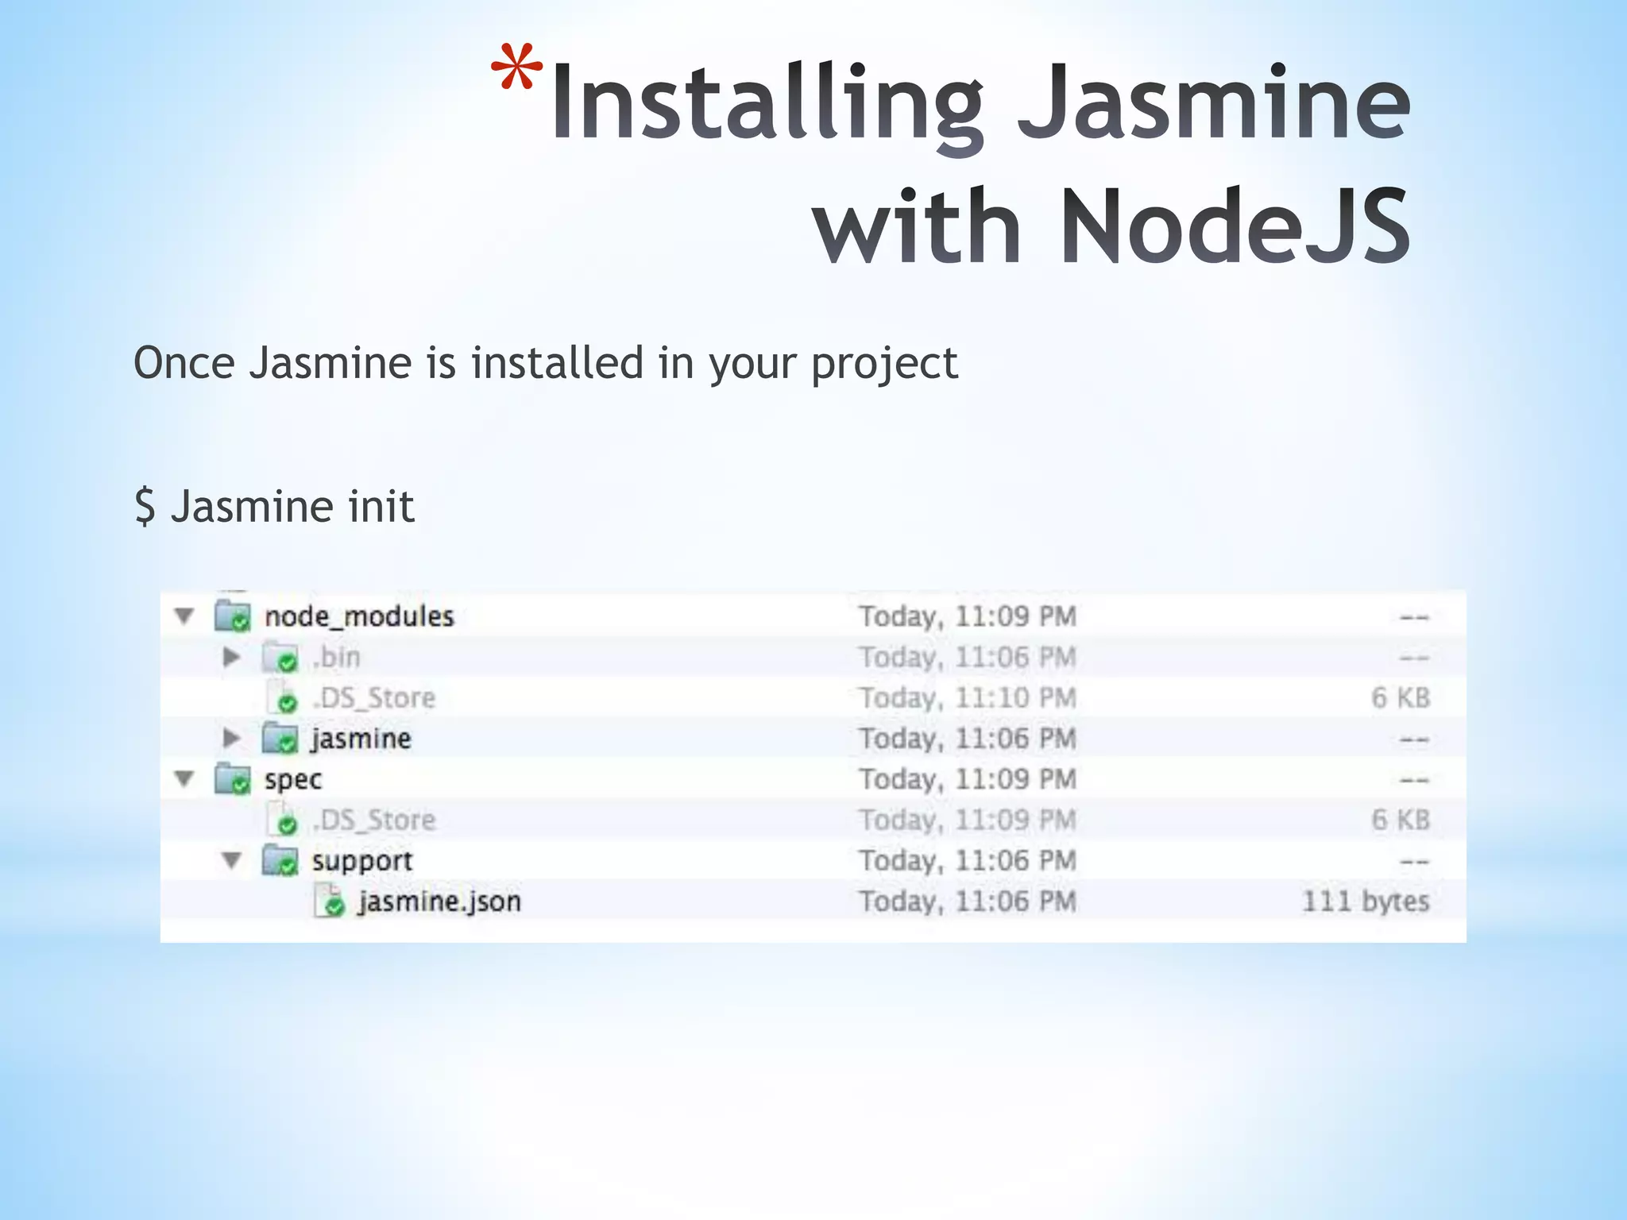Click the date in the node_modules row
1627x1220 pixels.
tap(968, 616)
